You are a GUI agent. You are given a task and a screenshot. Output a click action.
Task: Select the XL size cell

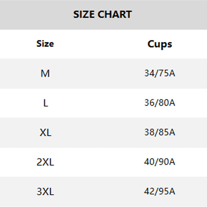click(x=46, y=133)
